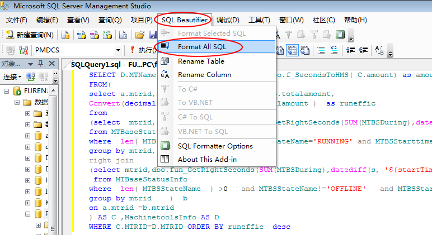432x235 pixels.
Task: Choose About This Add-in menu entry
Action: click(x=217, y=160)
